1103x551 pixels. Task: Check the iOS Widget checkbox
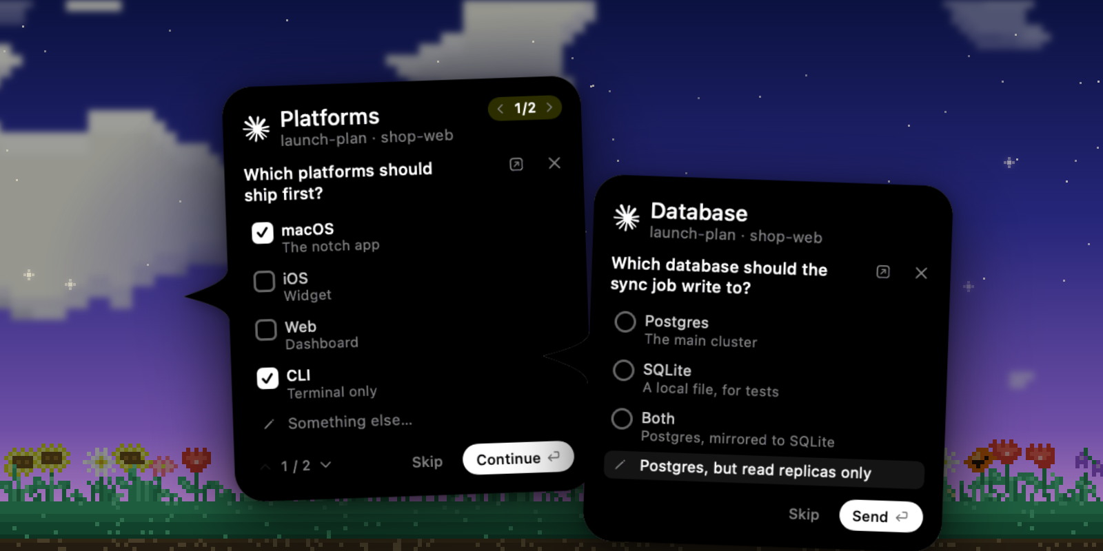[x=264, y=281]
